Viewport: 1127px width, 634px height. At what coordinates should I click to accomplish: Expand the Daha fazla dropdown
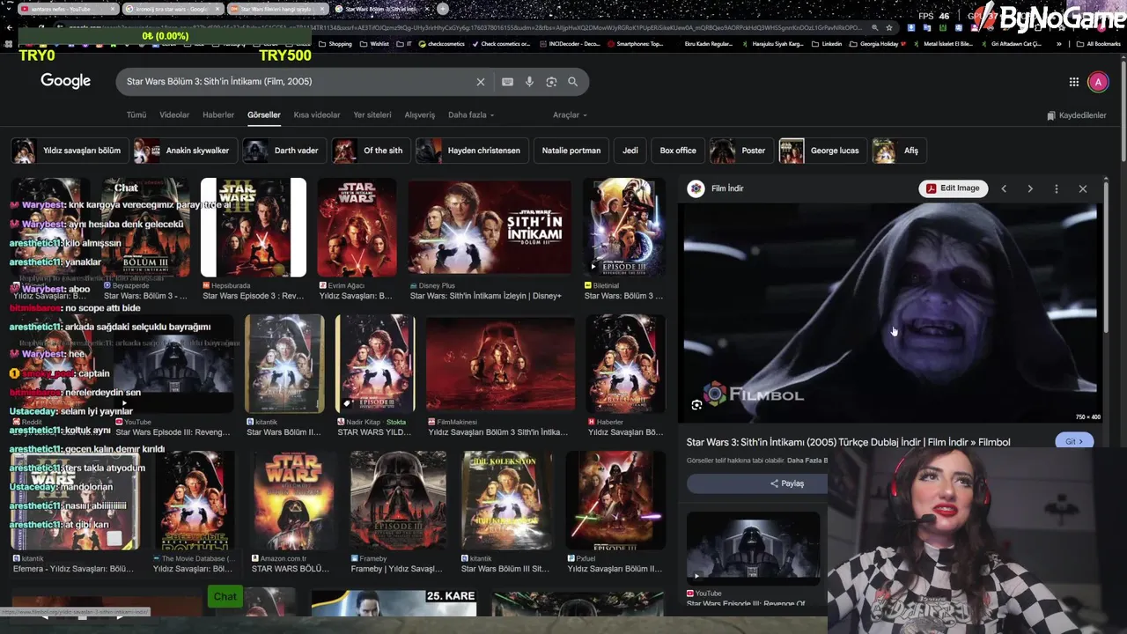click(471, 115)
